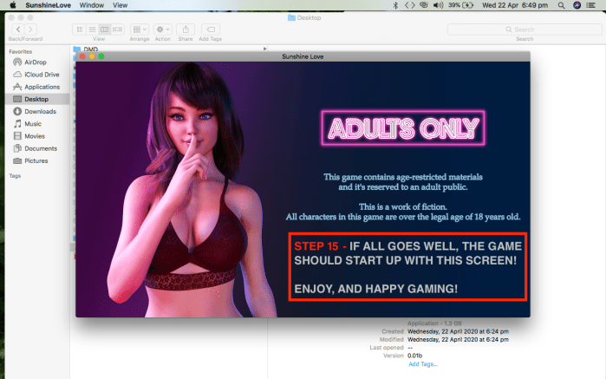Switch Finder to gallery view
606x379 pixels.
pyautogui.click(x=118, y=29)
